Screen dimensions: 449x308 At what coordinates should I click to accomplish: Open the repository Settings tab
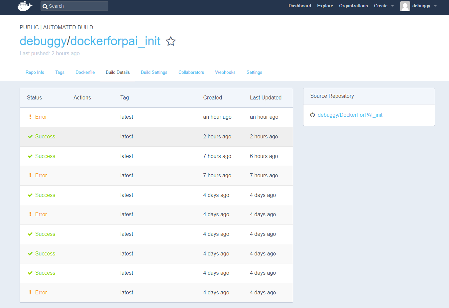pyautogui.click(x=254, y=72)
